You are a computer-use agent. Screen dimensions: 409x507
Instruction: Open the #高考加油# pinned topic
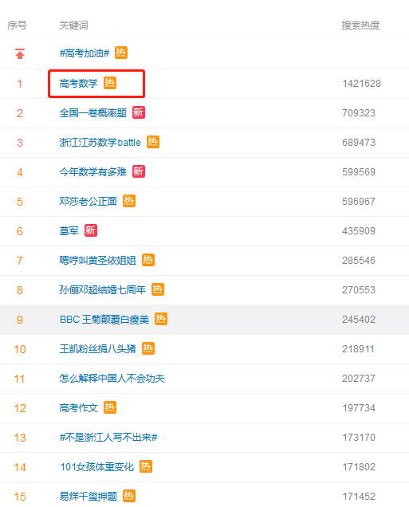pos(85,53)
